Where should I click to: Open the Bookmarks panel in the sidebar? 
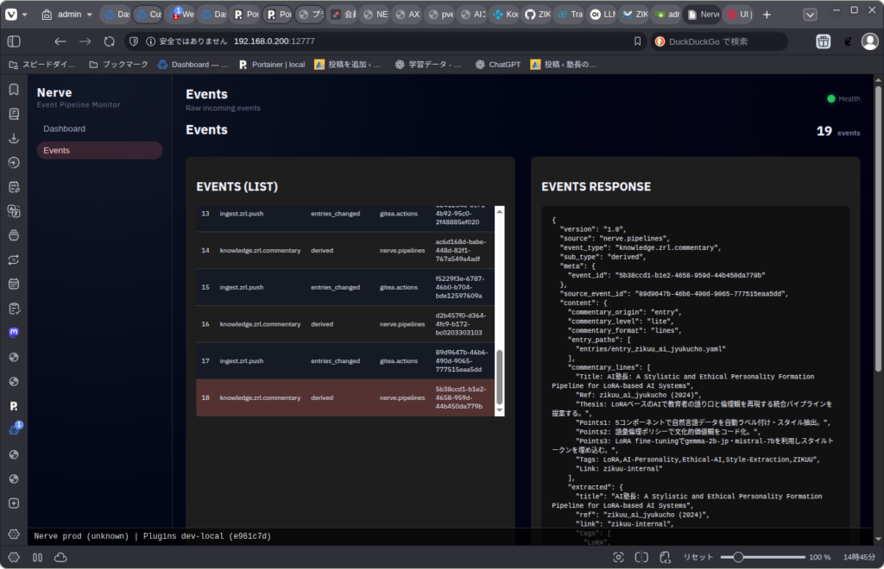pos(14,90)
